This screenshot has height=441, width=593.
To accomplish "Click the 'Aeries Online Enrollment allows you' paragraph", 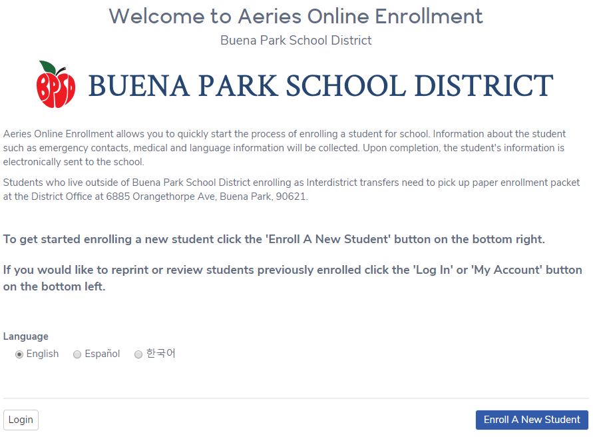I will point(284,148).
